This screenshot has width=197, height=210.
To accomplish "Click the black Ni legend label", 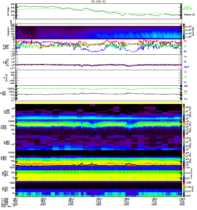I will point(185,62).
